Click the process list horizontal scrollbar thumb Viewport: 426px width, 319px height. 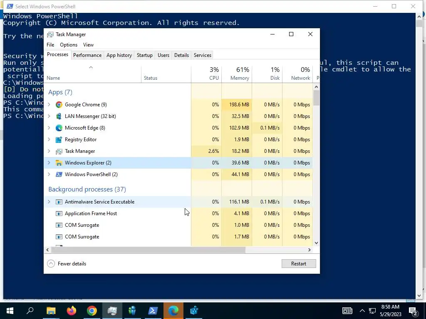pyautogui.click(x=148, y=250)
